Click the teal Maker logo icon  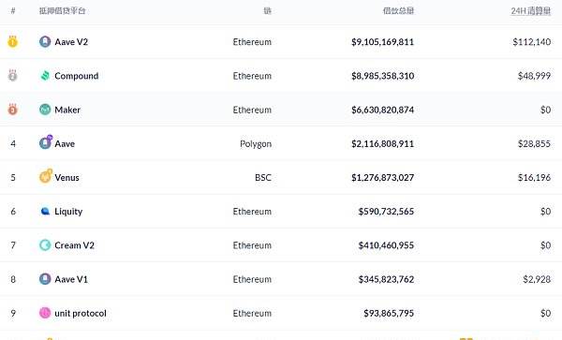[x=45, y=110]
